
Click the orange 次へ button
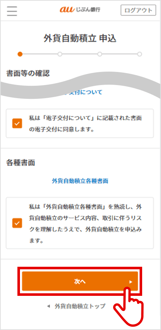click(80, 281)
